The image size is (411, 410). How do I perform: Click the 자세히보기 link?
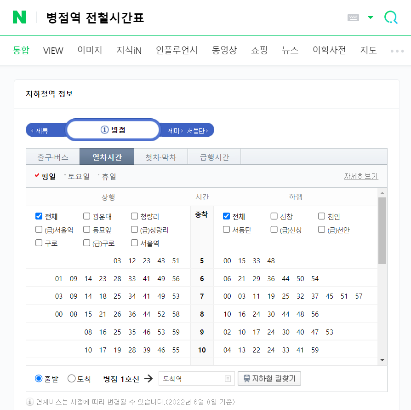pyautogui.click(x=361, y=176)
